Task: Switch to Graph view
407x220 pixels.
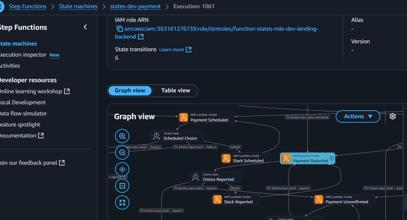Action: tap(130, 90)
